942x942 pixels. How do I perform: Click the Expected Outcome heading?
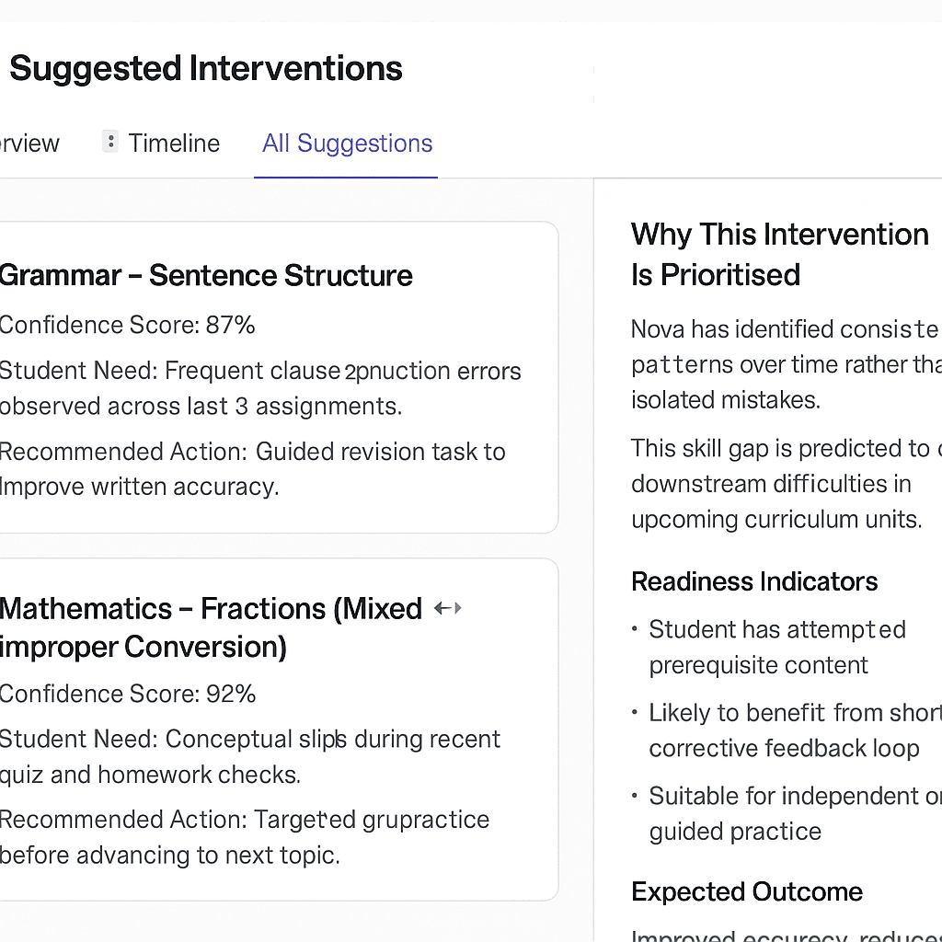click(x=747, y=891)
